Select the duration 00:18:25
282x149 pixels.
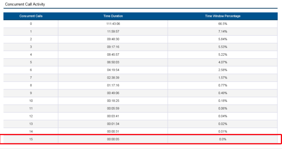pyautogui.click(x=113, y=101)
